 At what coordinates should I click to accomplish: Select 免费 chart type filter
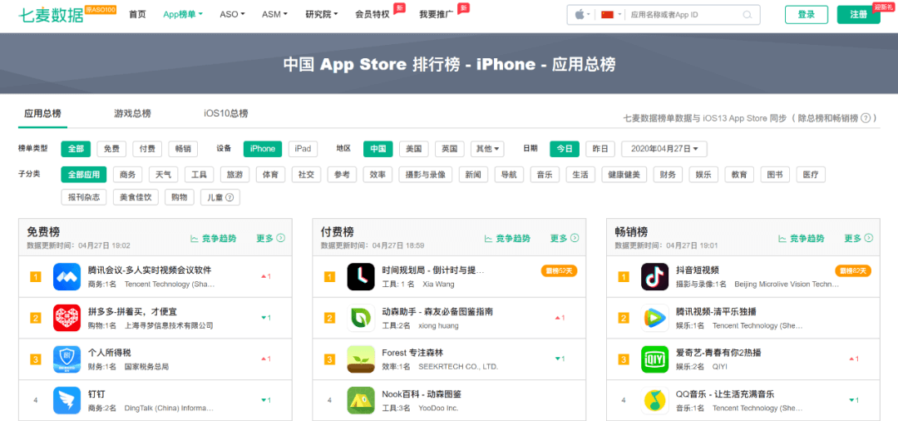(x=111, y=149)
